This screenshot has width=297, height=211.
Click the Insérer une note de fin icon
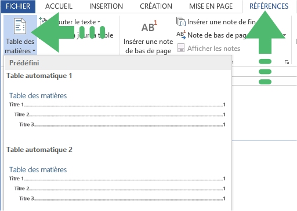[x=181, y=21]
